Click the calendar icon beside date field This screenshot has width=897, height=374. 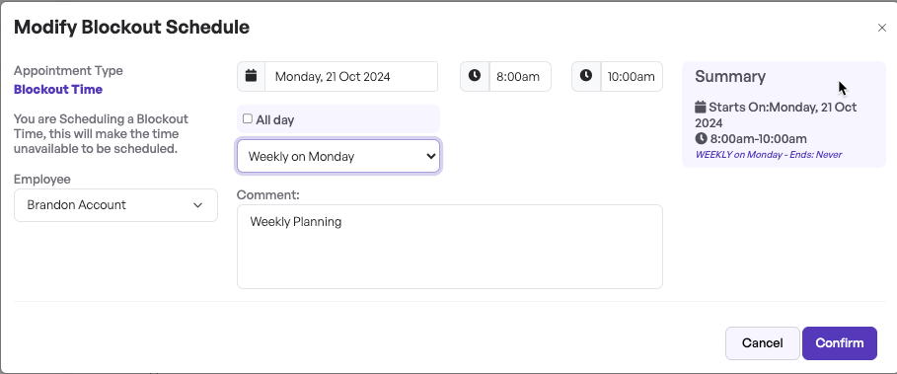[251, 75]
